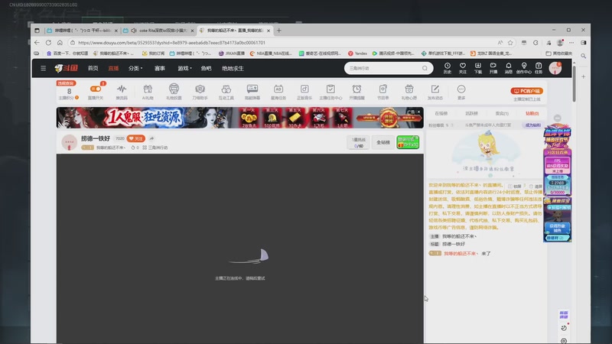Open the AD star-sea tasks icon

tap(278, 92)
